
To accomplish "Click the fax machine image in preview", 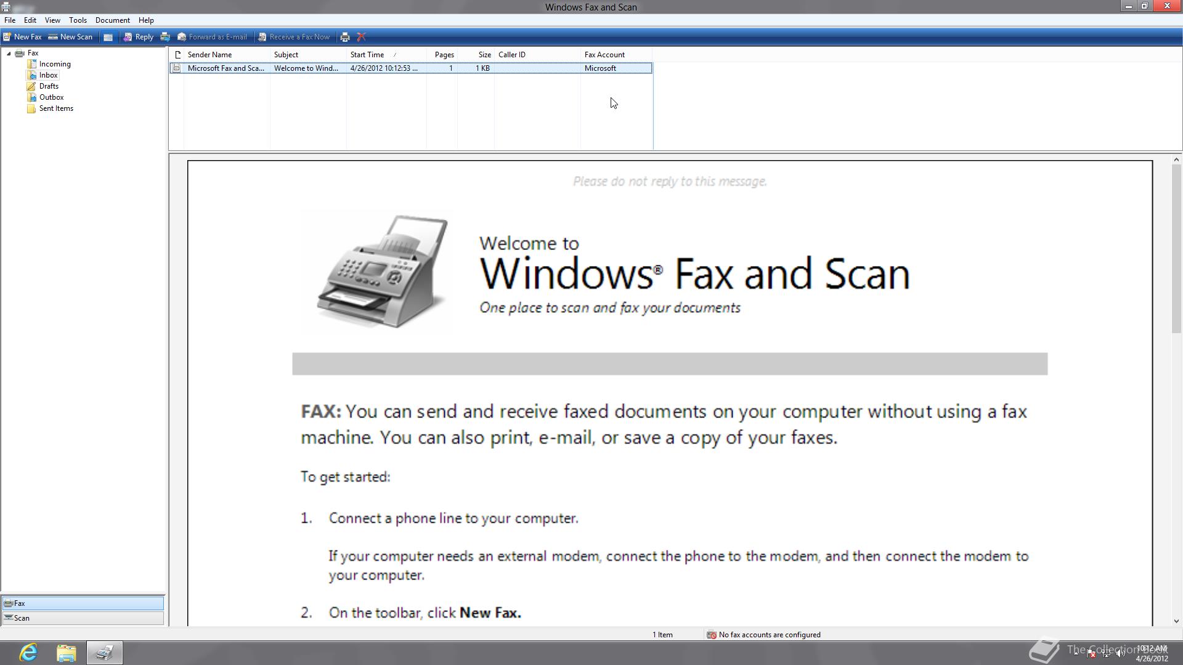I will point(383,271).
